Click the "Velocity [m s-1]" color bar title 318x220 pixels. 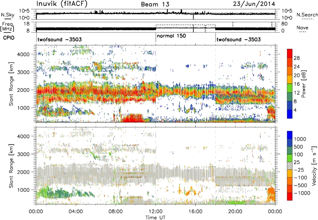[314, 166]
